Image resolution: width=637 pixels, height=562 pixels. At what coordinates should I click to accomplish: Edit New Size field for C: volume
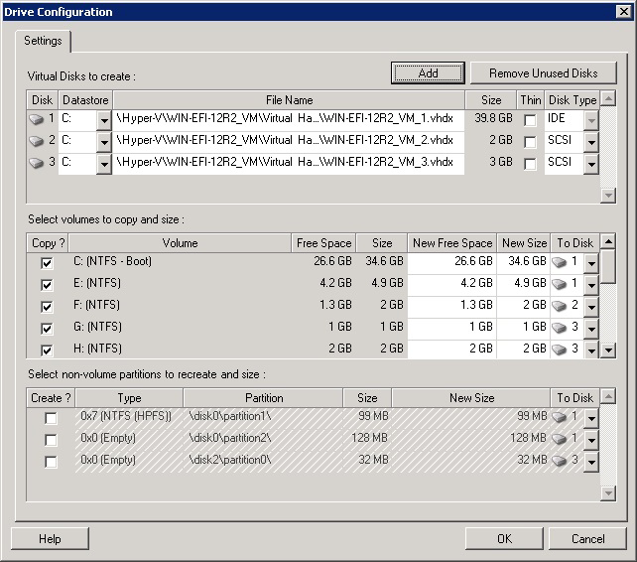pos(524,262)
